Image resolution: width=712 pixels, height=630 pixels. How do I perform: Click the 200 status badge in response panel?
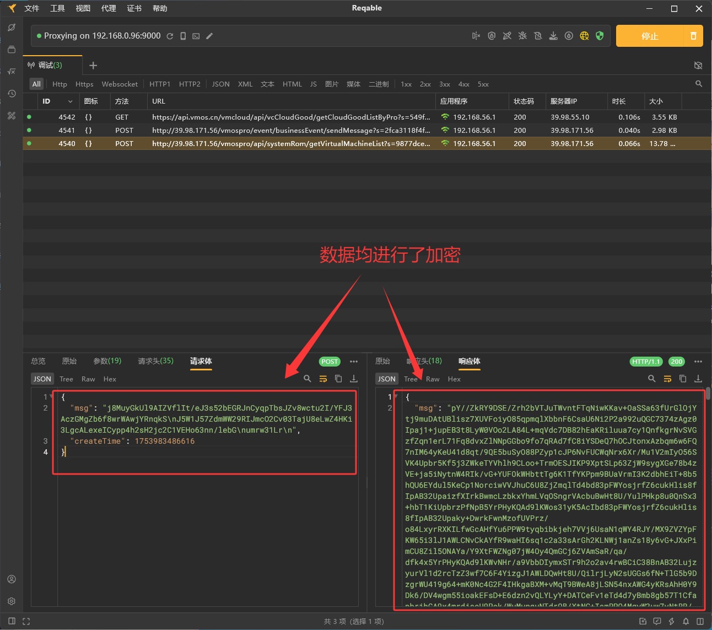676,362
